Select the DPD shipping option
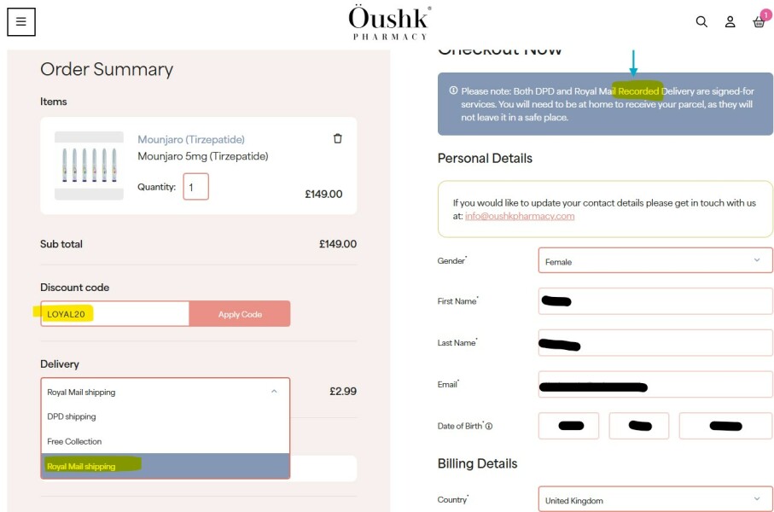The image size is (774, 512). point(72,416)
